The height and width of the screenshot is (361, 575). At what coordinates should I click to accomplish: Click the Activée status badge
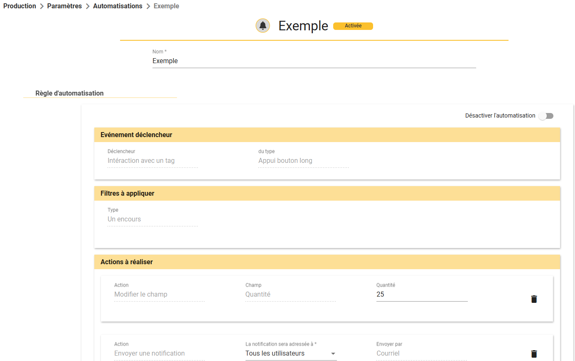click(353, 26)
